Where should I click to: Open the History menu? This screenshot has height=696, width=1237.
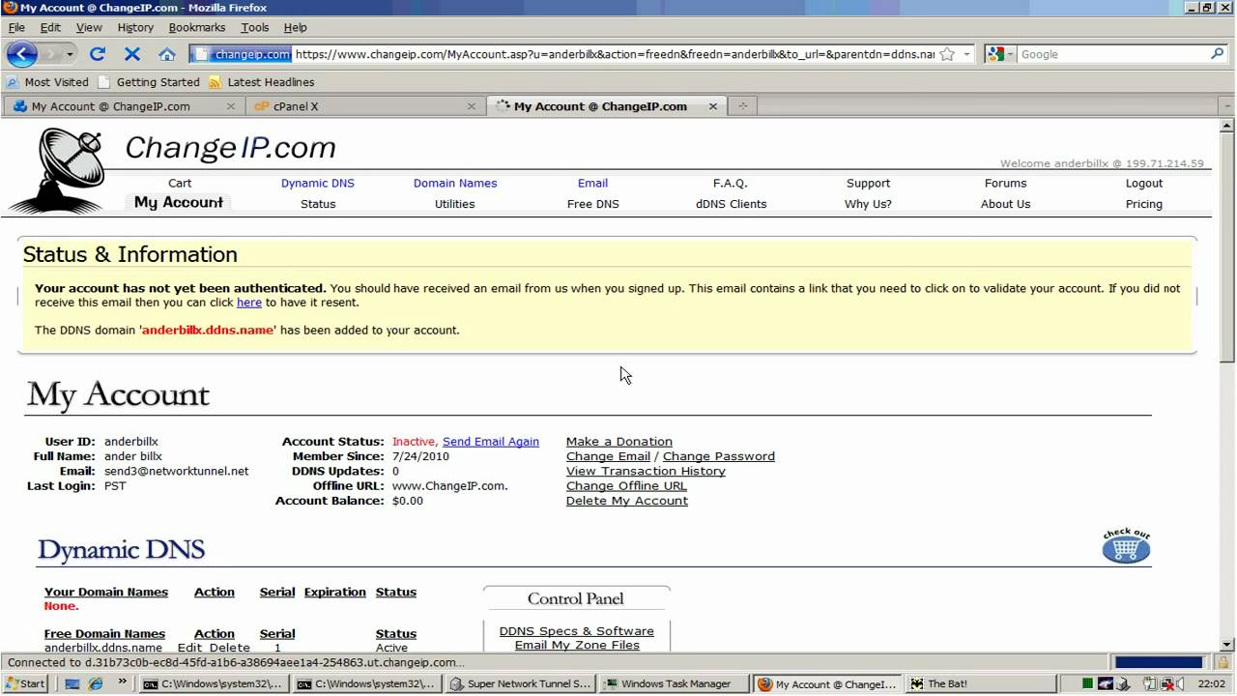pyautogui.click(x=135, y=27)
